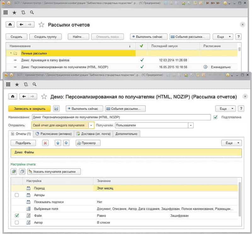
Task: Click Выполнить сейчас in the list window
Action: [x=149, y=37]
